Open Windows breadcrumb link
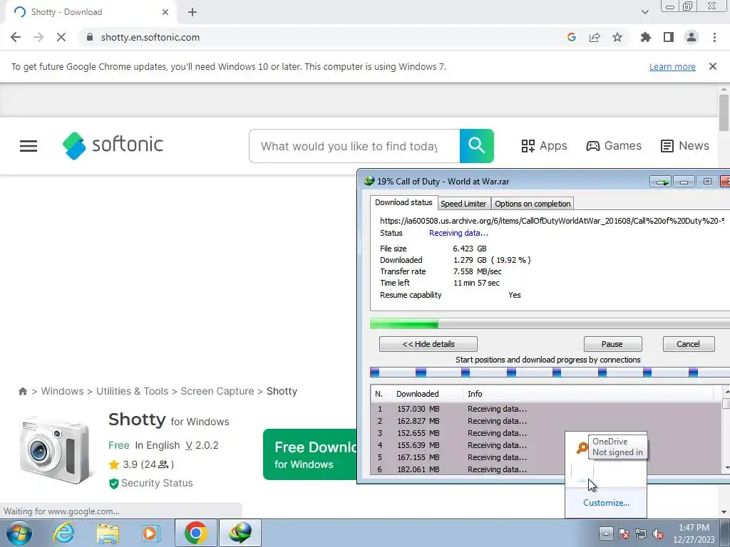The image size is (730, 547). coord(63,391)
